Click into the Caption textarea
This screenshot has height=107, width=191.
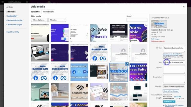174,70
